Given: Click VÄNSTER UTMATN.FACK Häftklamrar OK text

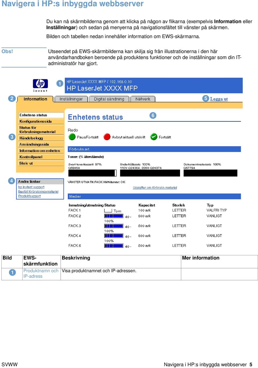Looking at the screenshot, I should pyautogui.click(x=96, y=182).
